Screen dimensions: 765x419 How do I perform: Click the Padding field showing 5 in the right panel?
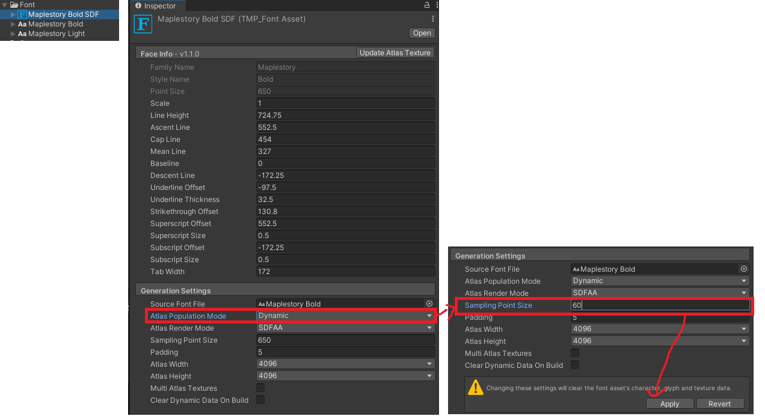[660, 317]
